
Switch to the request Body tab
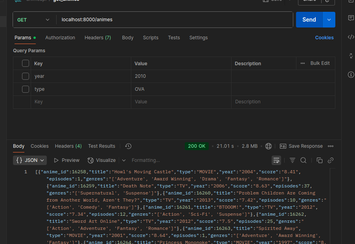128,38
